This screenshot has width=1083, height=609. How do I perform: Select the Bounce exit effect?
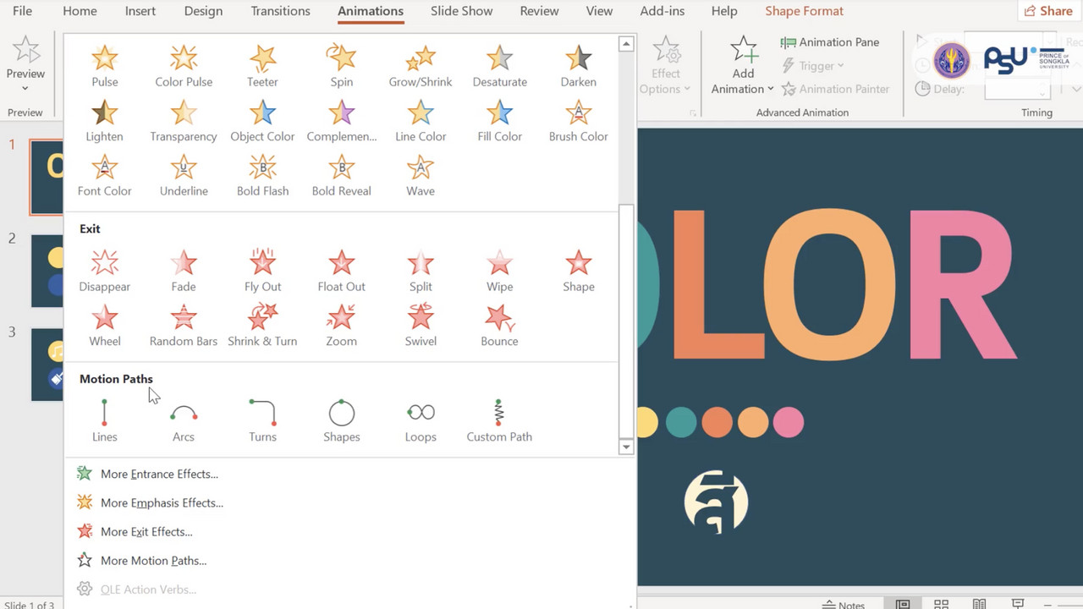pos(499,326)
